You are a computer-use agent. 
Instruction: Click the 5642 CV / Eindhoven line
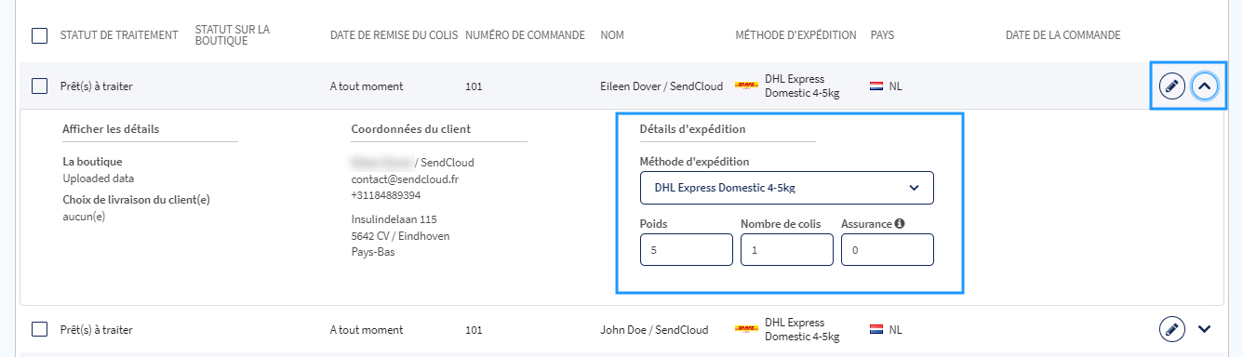(x=400, y=236)
